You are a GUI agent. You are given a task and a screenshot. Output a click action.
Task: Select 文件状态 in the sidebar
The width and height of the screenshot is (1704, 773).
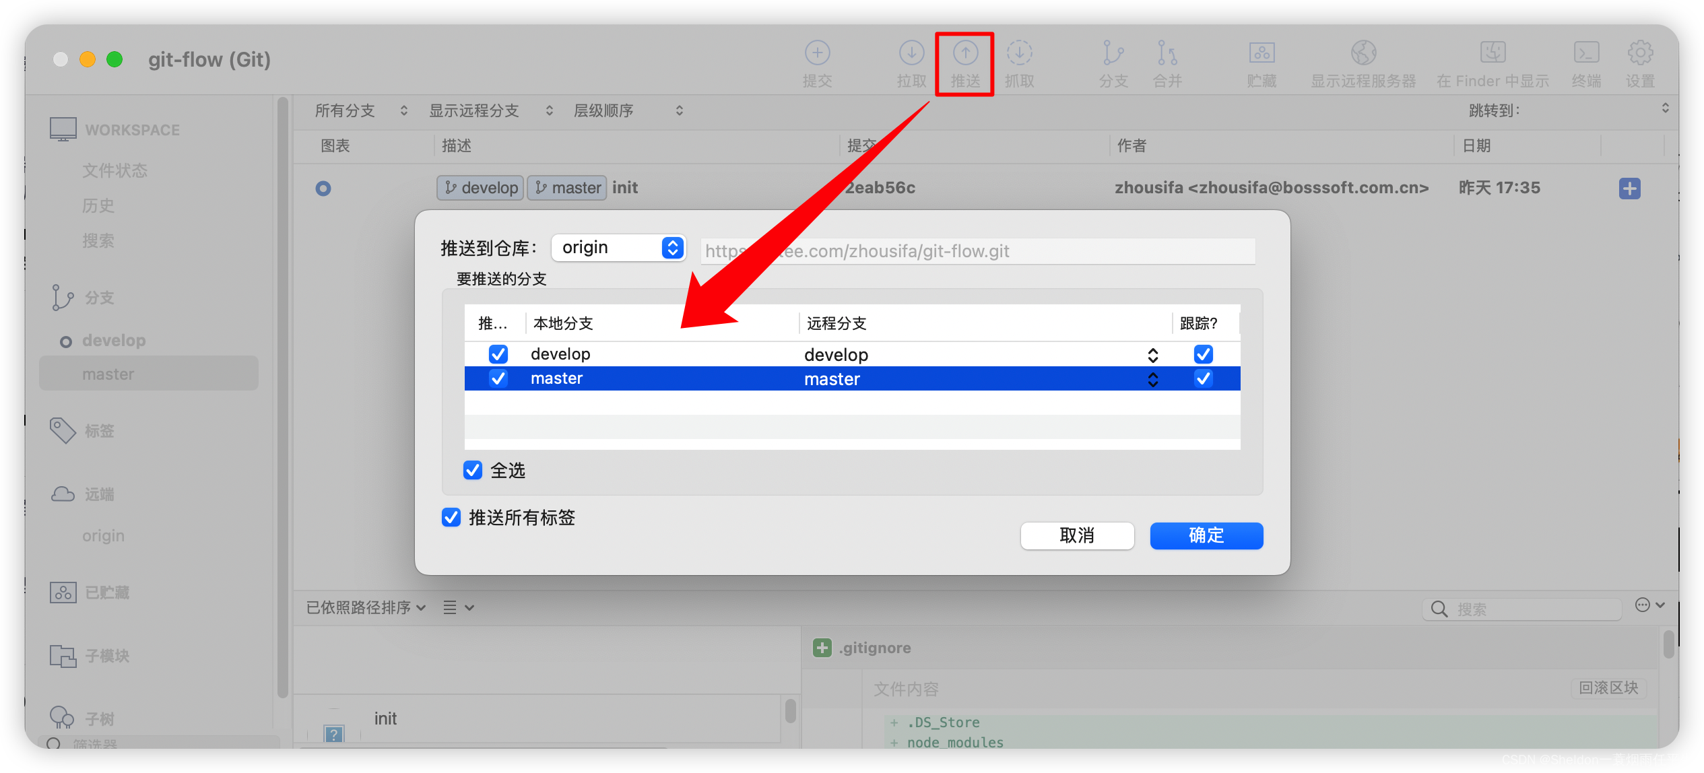[x=114, y=170]
